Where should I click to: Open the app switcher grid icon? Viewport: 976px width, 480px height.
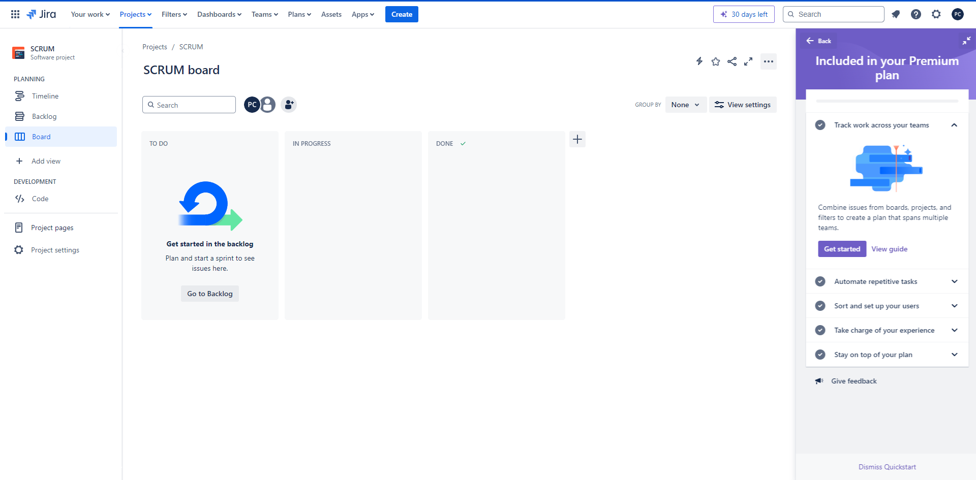(15, 14)
